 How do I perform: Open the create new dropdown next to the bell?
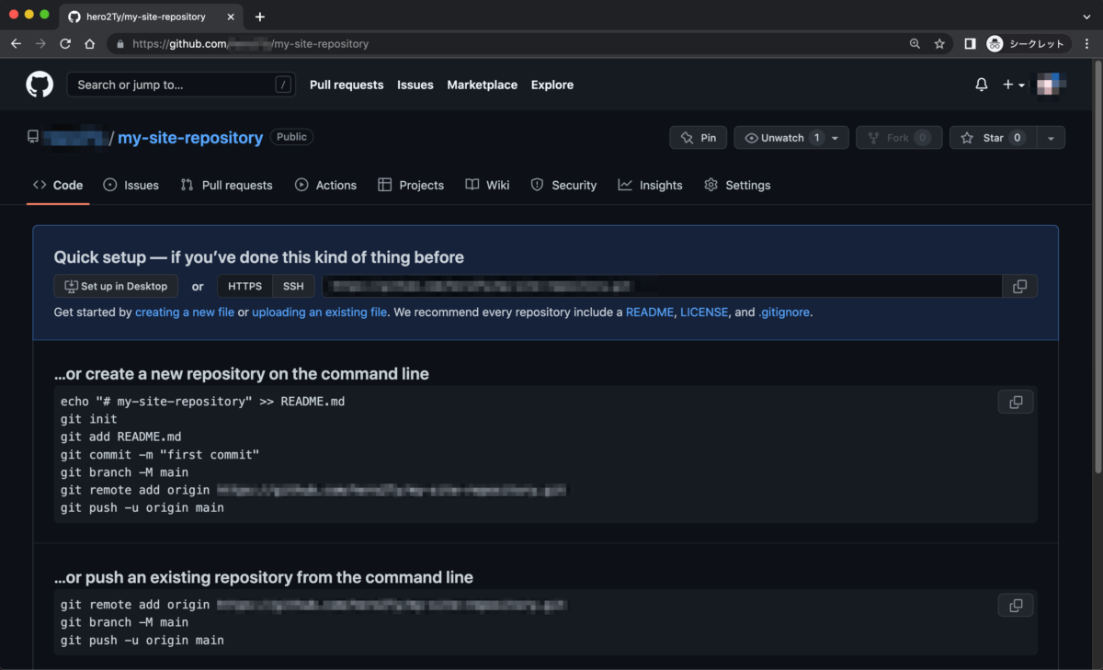[1011, 85]
